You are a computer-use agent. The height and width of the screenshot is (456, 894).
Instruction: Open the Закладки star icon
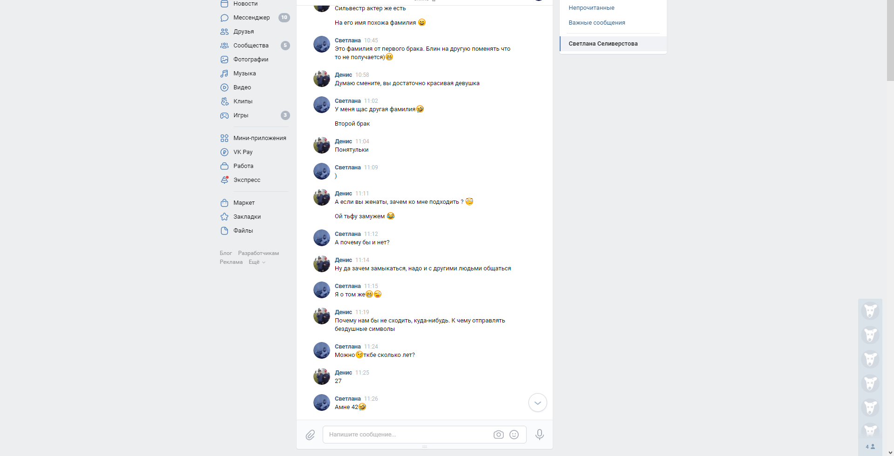click(224, 217)
